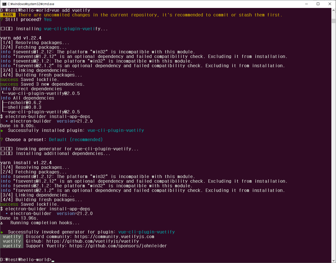Click the Discord community URL
Screen dimensions: 336x263
click(114, 237)
